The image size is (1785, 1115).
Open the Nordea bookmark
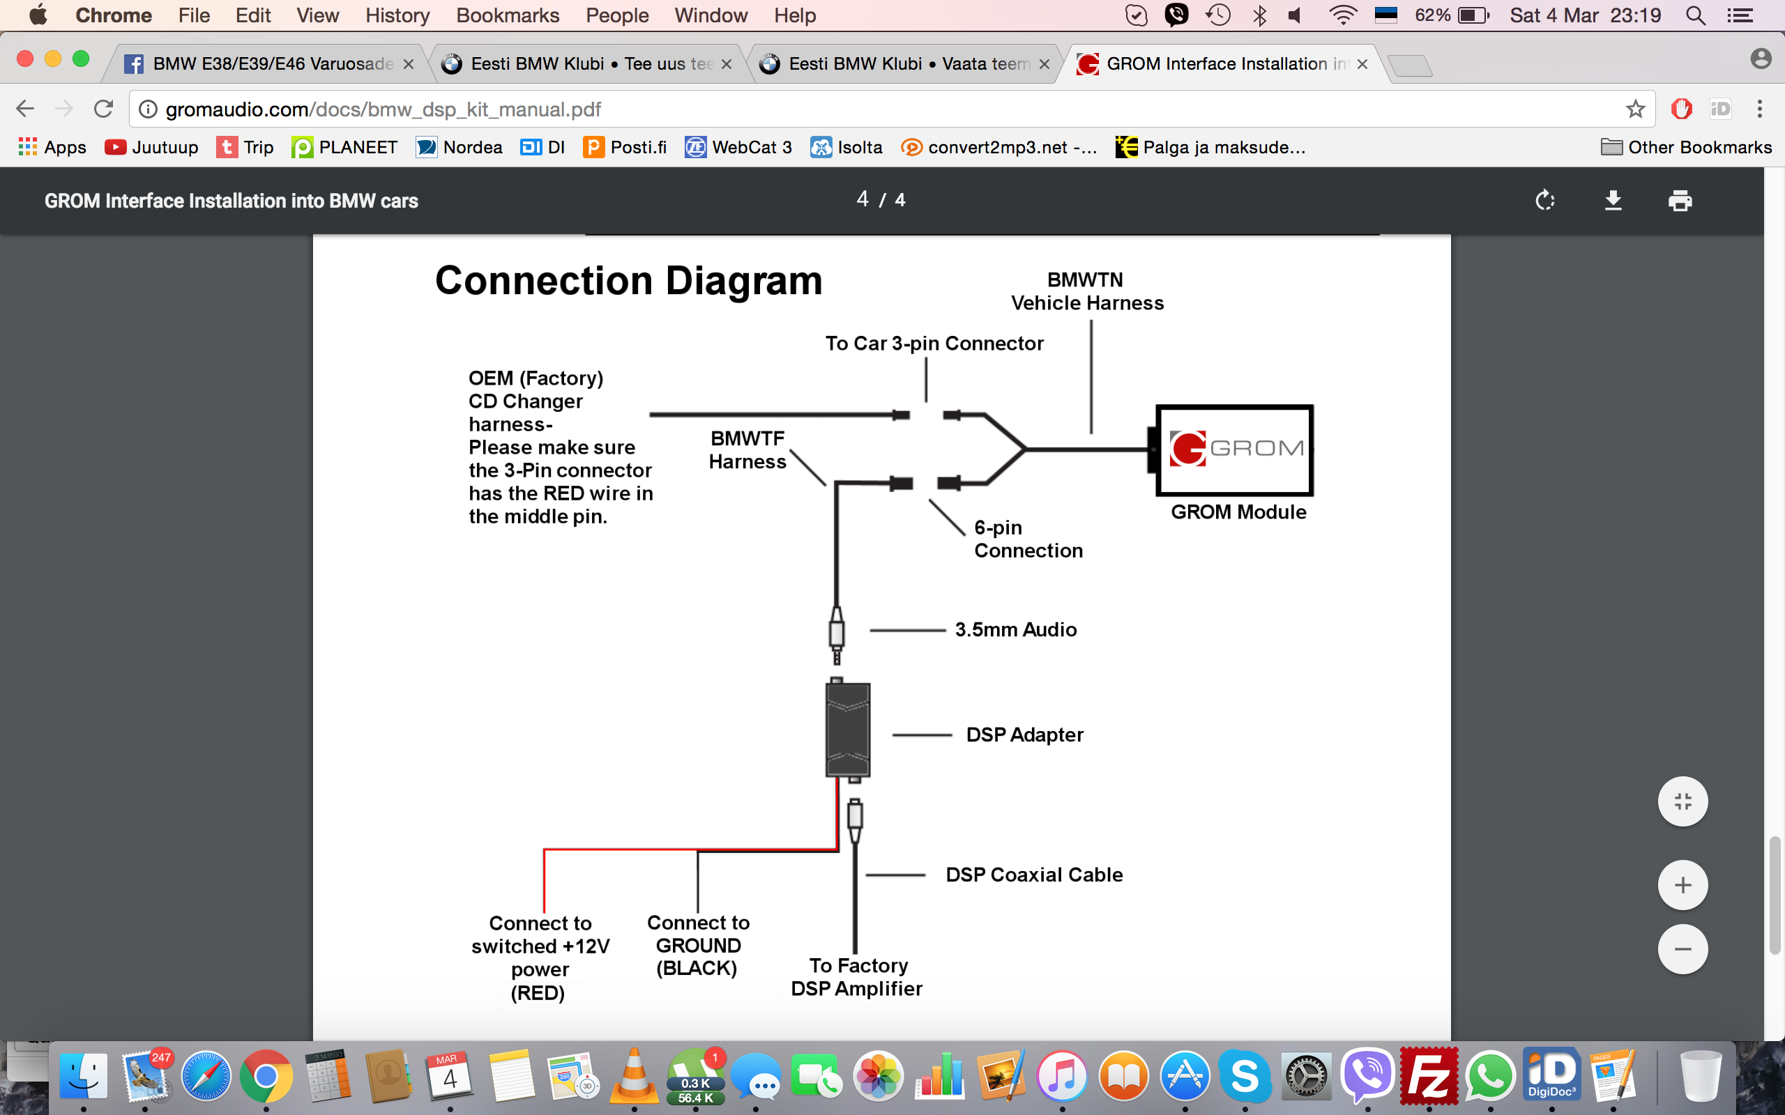click(x=459, y=148)
